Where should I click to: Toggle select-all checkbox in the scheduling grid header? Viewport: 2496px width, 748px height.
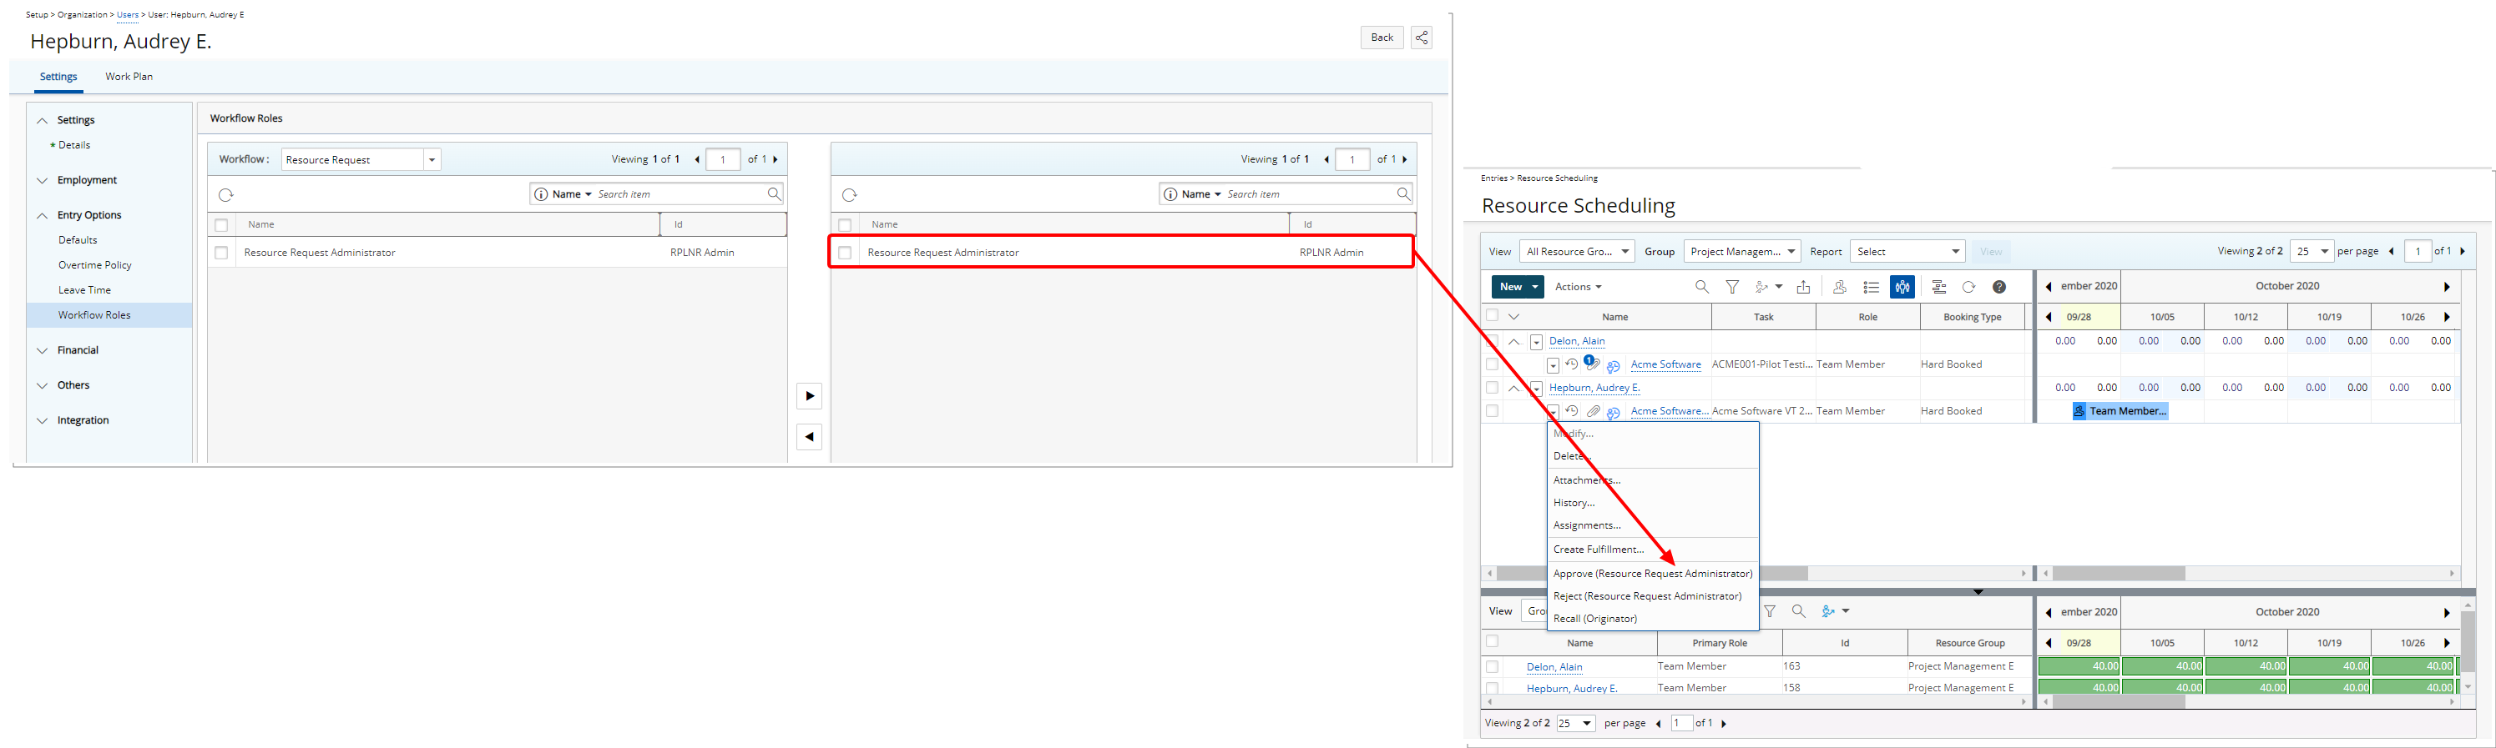[1493, 315]
